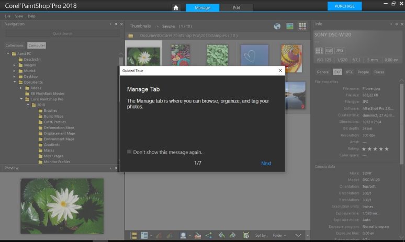Image resolution: width=405 pixels, height=242 pixels.
Task: Set rating to five stars
Action: click(387, 149)
